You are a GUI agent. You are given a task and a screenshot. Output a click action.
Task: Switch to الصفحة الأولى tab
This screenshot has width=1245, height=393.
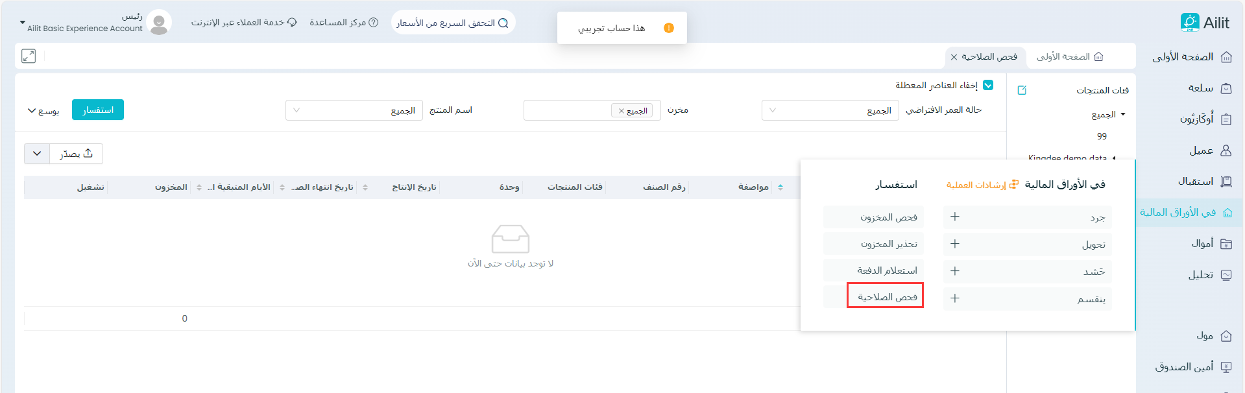(1069, 57)
